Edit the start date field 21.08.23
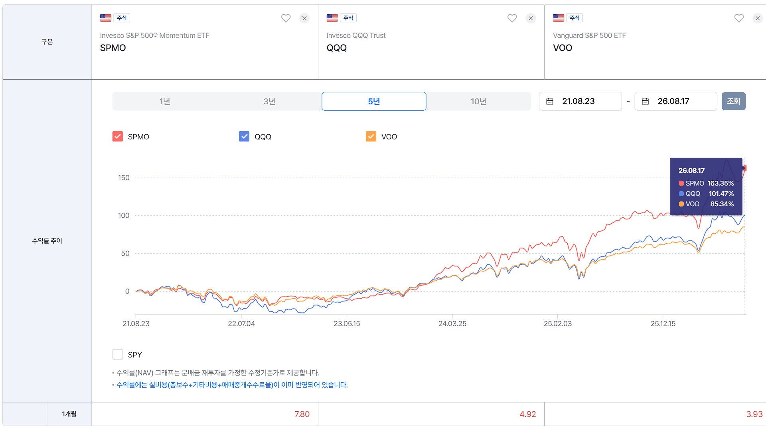 point(580,101)
